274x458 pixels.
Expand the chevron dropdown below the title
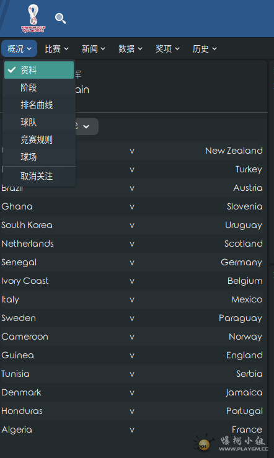pos(86,126)
